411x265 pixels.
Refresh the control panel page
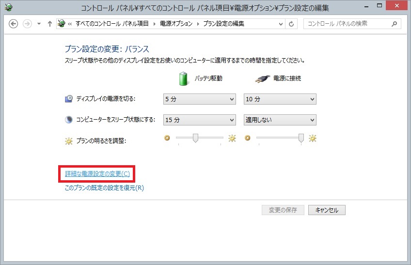pos(291,24)
